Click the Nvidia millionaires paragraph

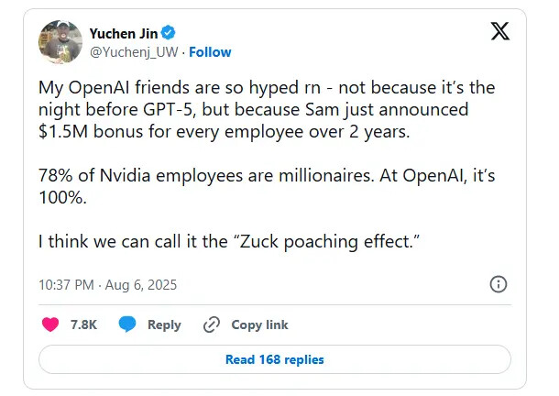(266, 184)
